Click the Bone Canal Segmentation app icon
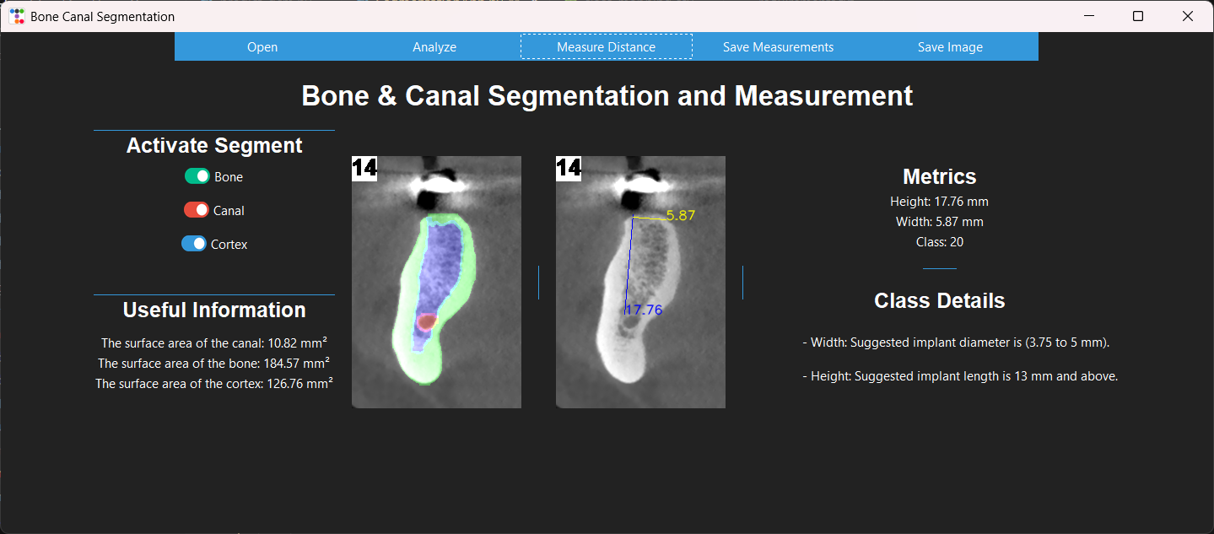Screen dimensions: 1214x534 click(17, 16)
